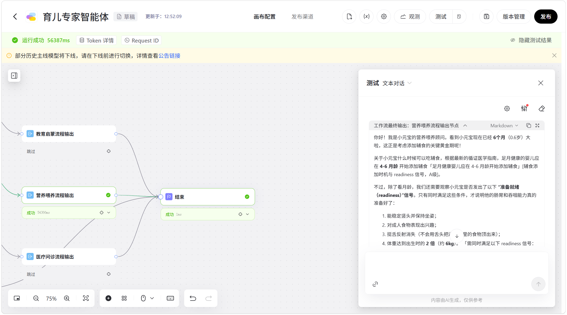Switch to the 发布渠道 tab
This screenshot has height=315, width=567.
coord(302,17)
